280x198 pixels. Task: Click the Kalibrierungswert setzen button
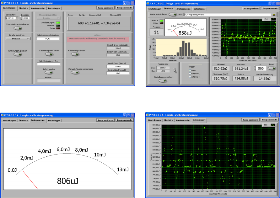tap(49, 54)
